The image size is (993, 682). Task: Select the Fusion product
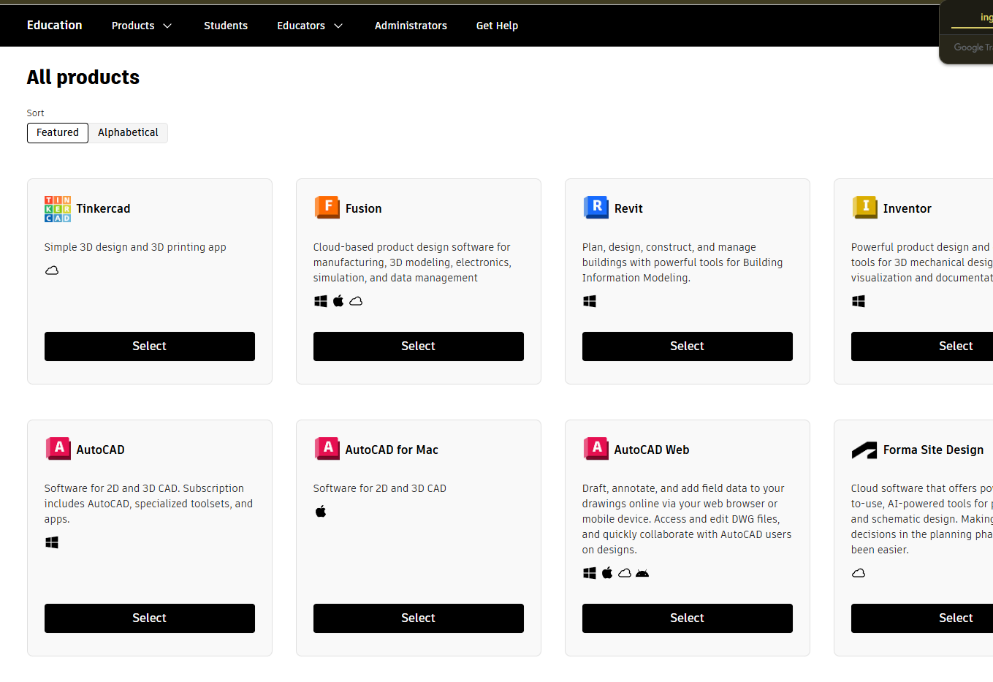click(x=419, y=346)
